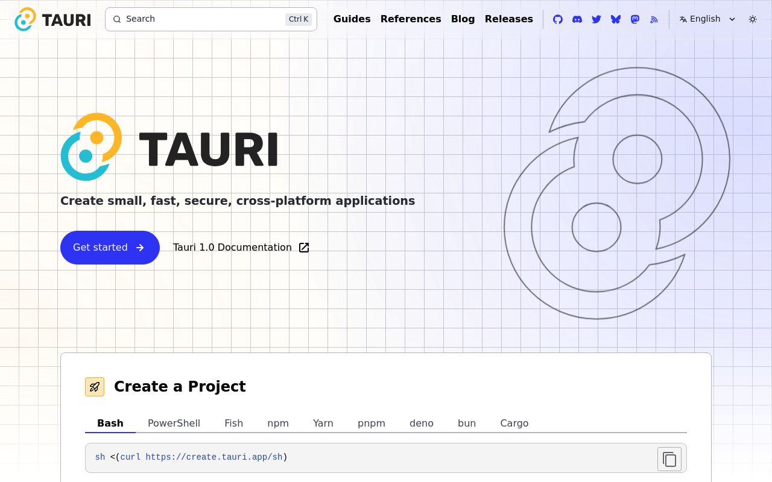This screenshot has height=482, width=772.
Task: Open the Tauri 1.0 Documentation link
Action: pos(232,247)
